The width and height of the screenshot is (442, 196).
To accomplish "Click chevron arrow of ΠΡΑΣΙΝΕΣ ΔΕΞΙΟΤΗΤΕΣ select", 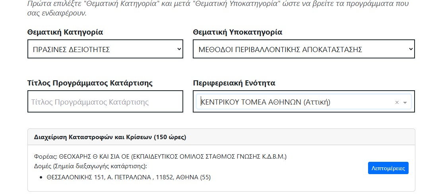I will [179, 49].
